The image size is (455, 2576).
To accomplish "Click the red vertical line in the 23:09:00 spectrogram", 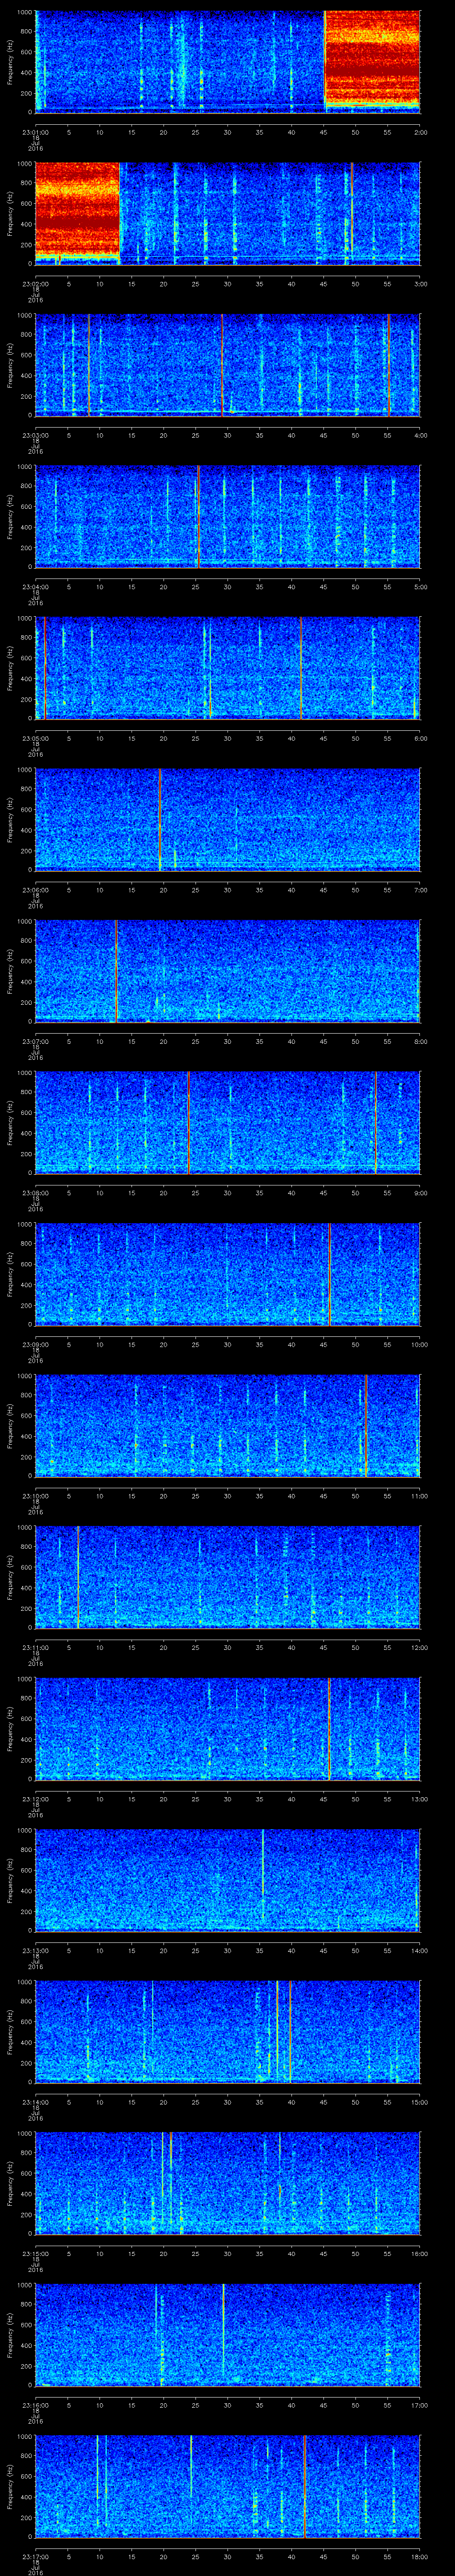I will (330, 1274).
